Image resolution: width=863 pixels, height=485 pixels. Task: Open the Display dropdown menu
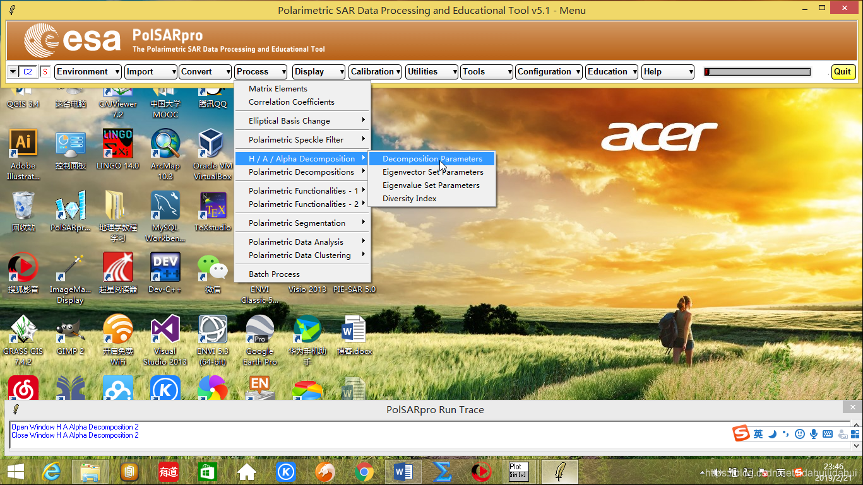coord(318,72)
